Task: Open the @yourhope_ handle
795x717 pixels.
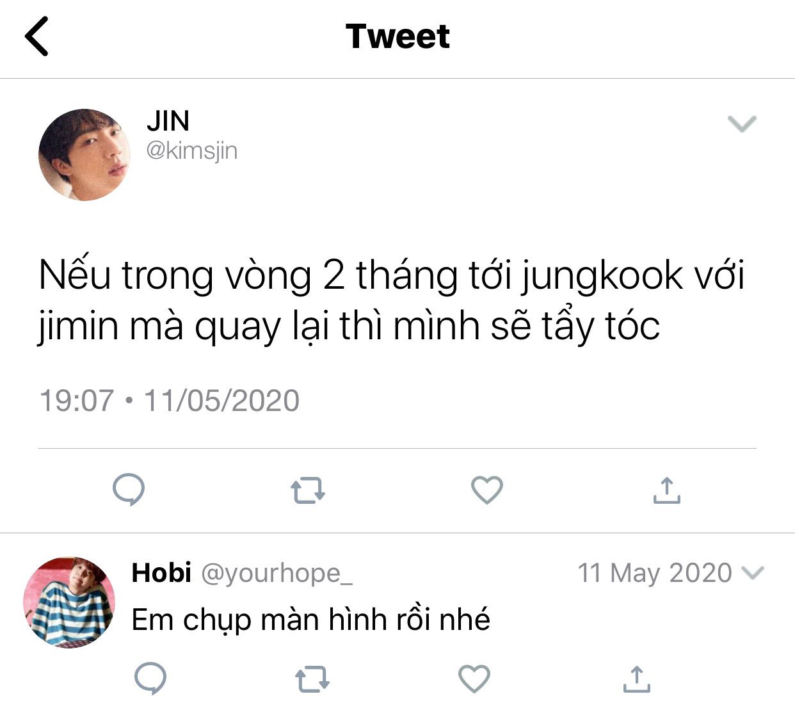Action: 277,573
